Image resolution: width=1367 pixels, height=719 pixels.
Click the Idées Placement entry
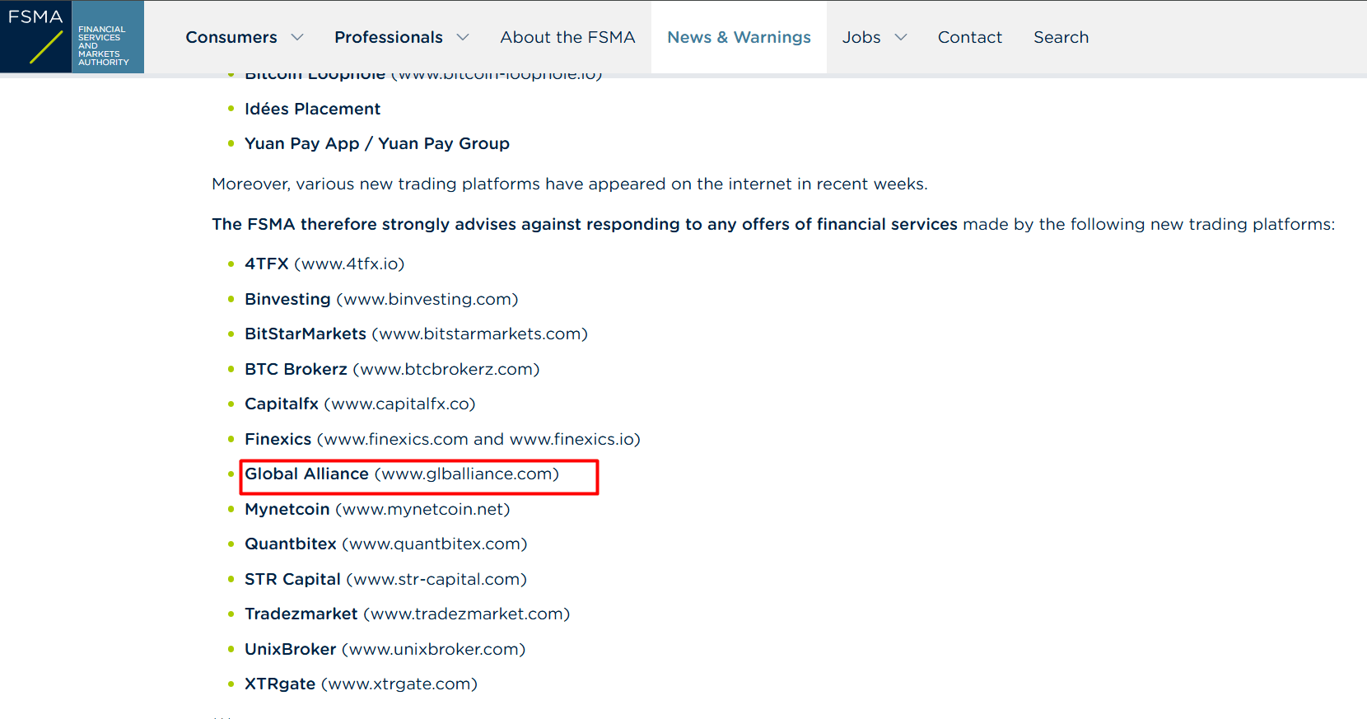[312, 109]
